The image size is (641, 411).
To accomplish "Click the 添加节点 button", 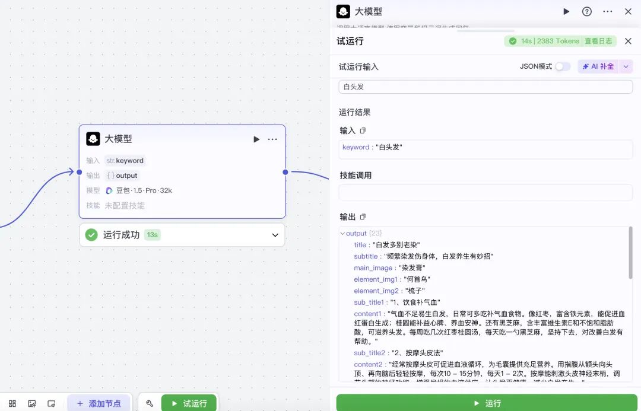I will coord(100,403).
